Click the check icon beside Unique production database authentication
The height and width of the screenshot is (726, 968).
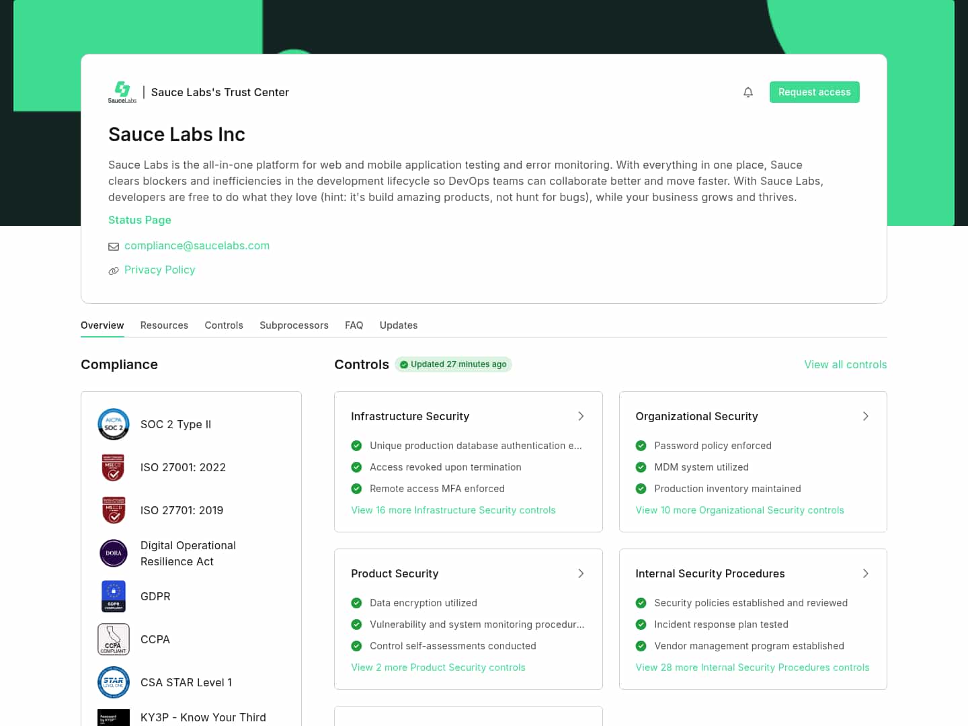point(356,446)
